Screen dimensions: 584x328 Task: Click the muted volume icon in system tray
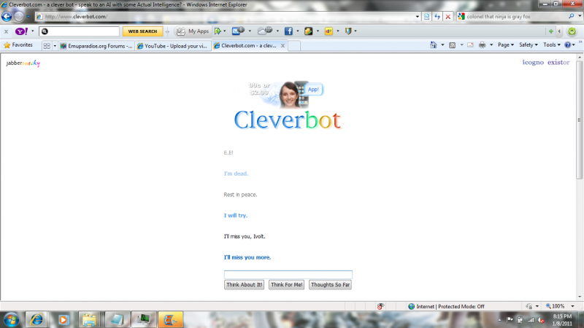[541, 320]
